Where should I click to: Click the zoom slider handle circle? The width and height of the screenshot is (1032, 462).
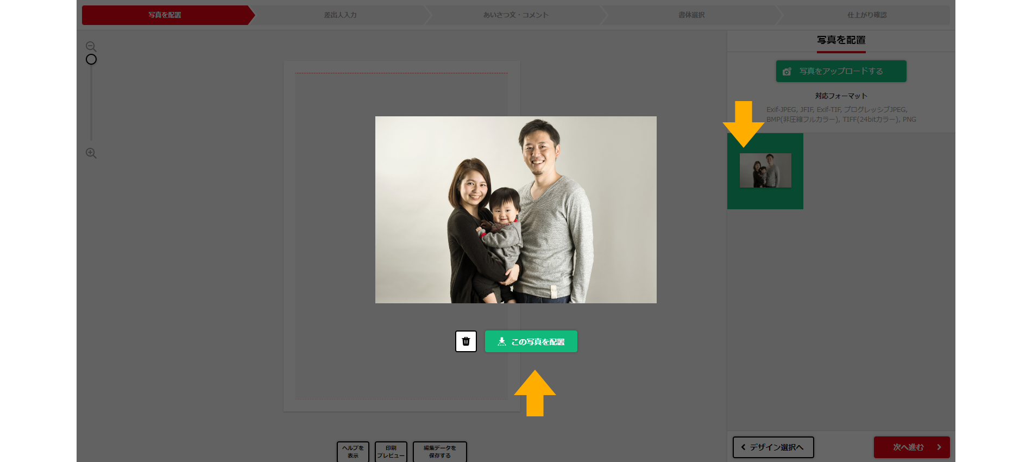(91, 59)
